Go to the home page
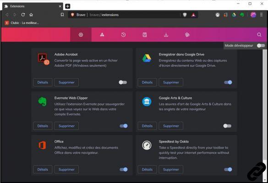Image resolution: width=268 pixels, height=183 pixels. click(31, 15)
